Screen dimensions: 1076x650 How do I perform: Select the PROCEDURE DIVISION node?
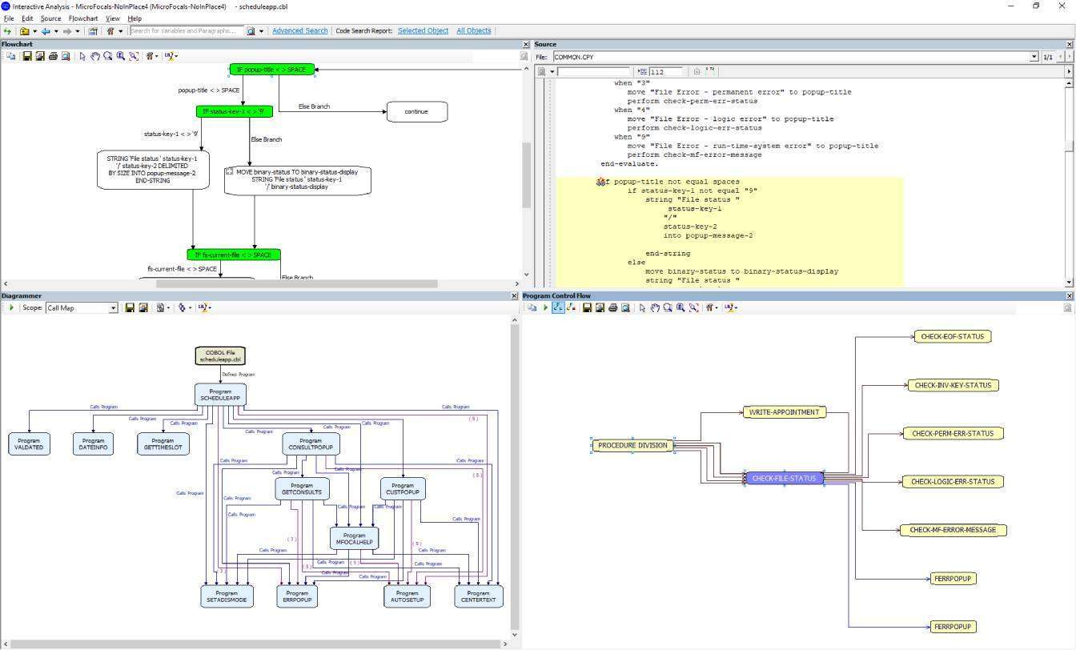pyautogui.click(x=632, y=446)
